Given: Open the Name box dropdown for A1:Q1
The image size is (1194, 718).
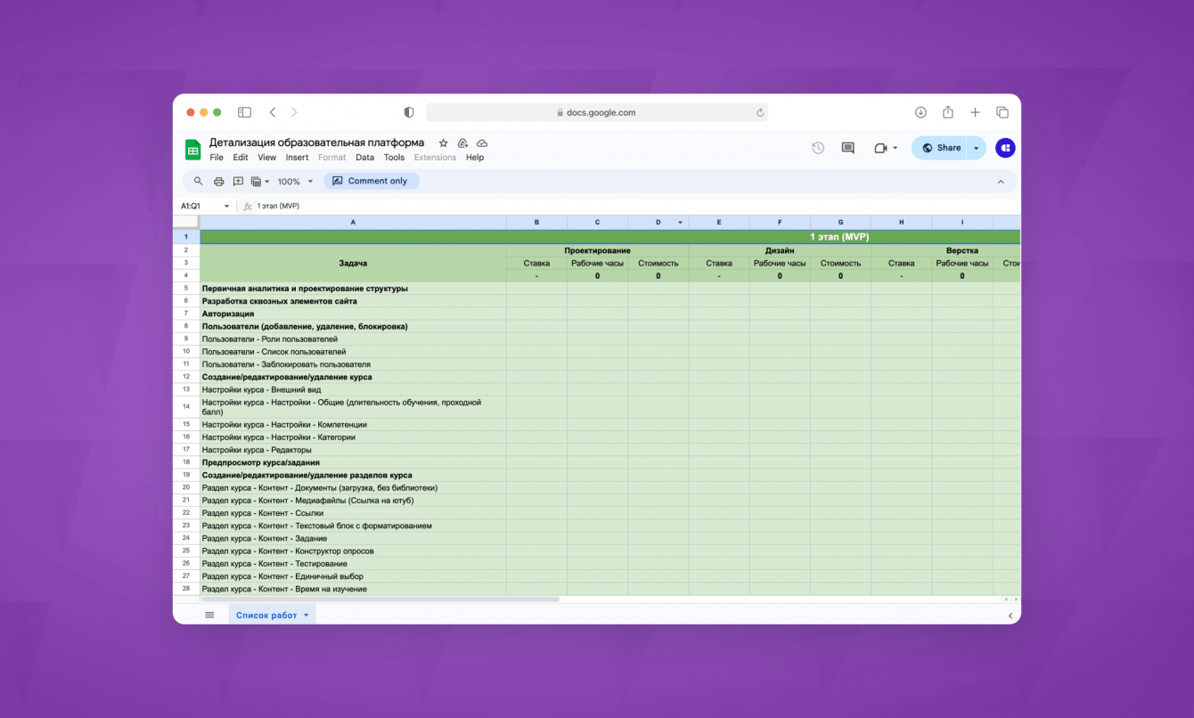Looking at the screenshot, I should (x=226, y=206).
